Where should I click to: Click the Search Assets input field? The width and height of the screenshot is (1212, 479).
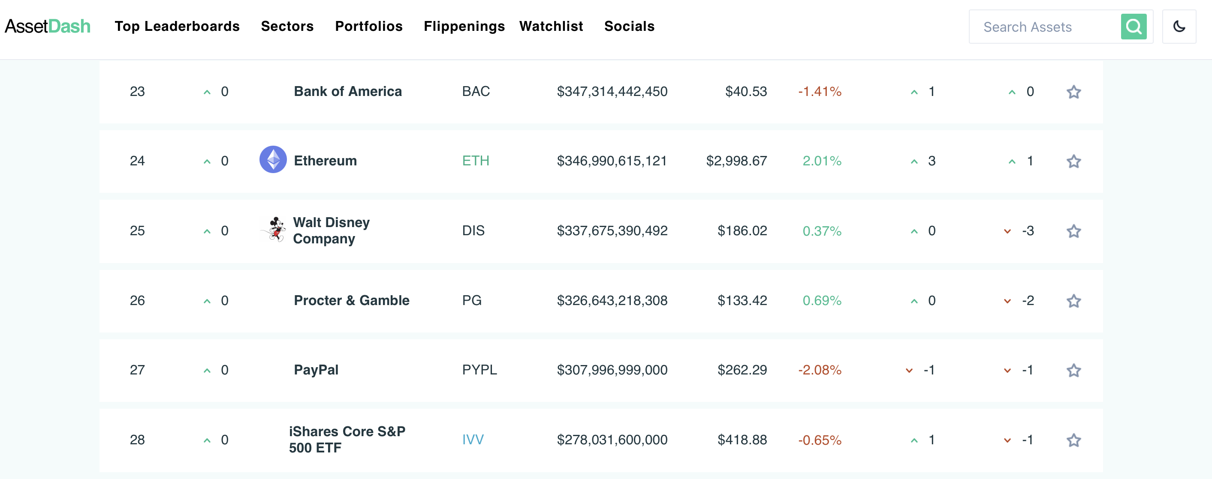pos(1044,27)
